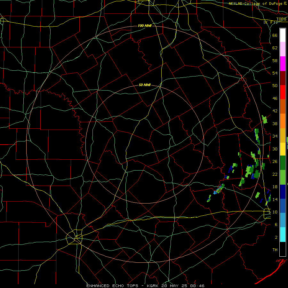Viewport: 288px width, 288px height.
Task: Click the "ENHANCED ECHO TOPS" product title
Action: pyautogui.click(x=112, y=286)
